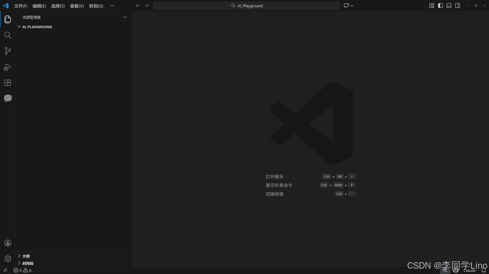Open the 转到(G) menu

pyautogui.click(x=96, y=6)
